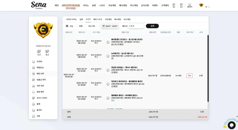238x130 pixels.
Task: Open the Sena Casino logo home link
Action: point(39,5)
